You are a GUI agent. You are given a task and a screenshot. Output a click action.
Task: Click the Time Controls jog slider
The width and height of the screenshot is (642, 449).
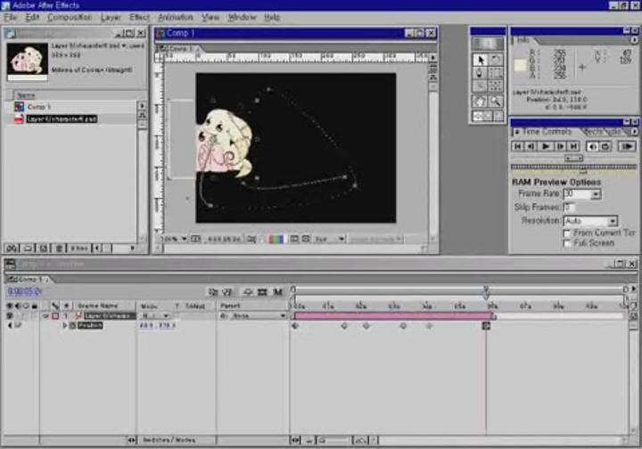[x=573, y=167]
